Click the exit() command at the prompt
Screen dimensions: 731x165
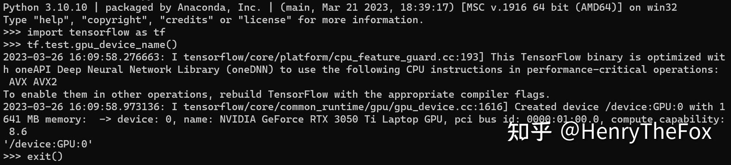click(x=45, y=157)
